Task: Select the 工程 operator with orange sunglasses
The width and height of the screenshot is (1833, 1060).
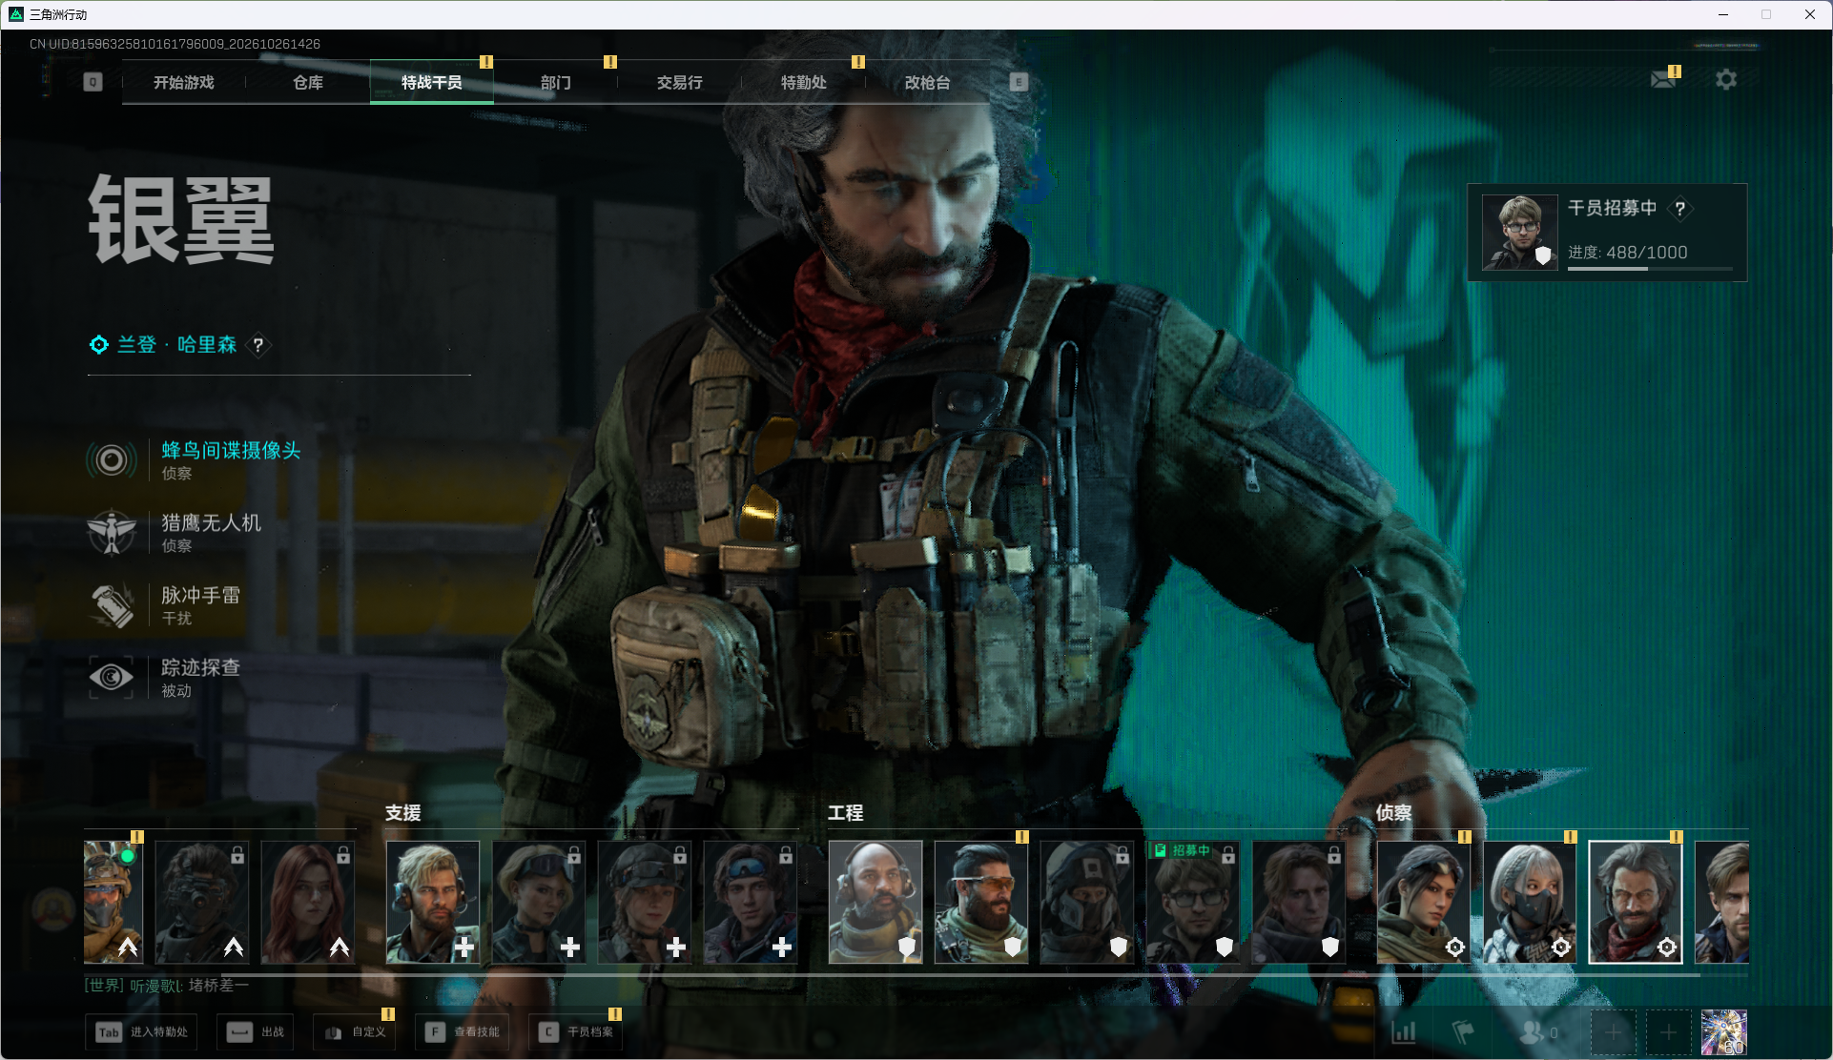Action: [981, 902]
